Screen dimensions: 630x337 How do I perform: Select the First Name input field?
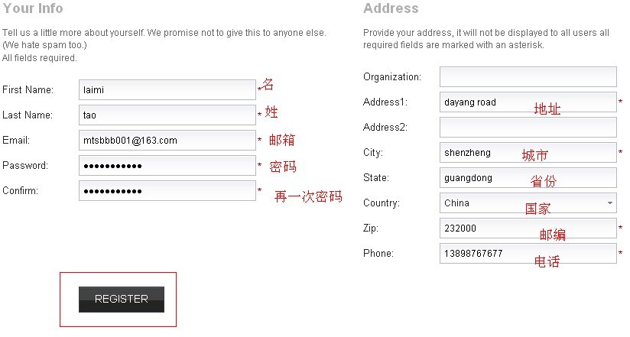(x=167, y=89)
